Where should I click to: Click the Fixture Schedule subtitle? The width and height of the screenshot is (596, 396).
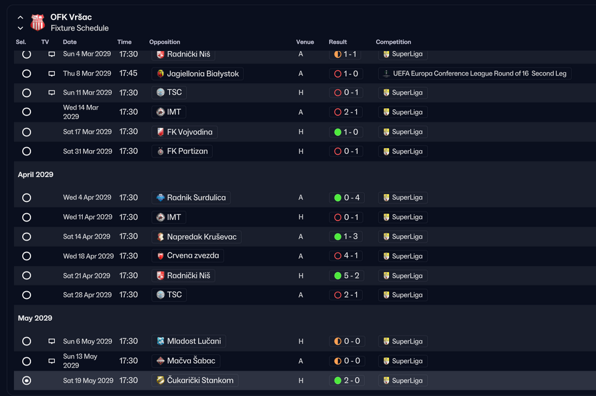pos(79,28)
